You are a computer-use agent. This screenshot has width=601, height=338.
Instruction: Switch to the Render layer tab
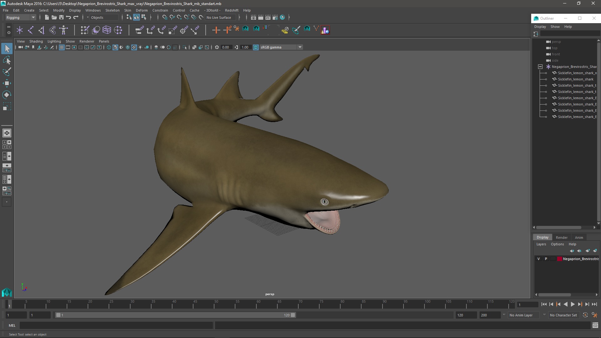(562, 237)
